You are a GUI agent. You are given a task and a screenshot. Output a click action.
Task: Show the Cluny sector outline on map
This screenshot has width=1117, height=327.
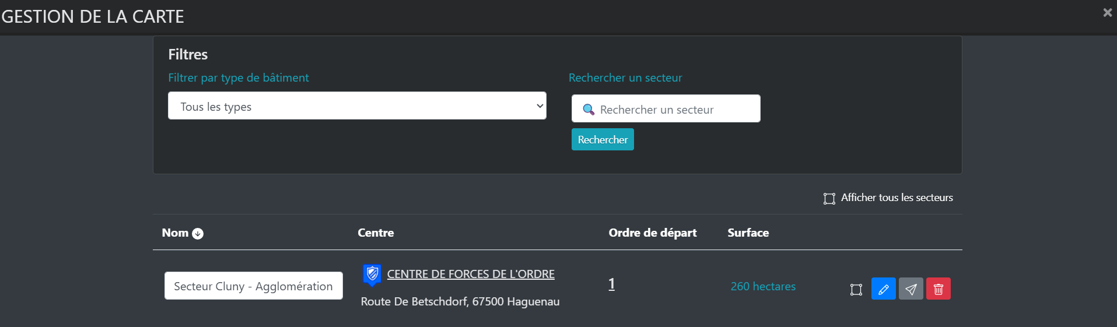coord(856,289)
